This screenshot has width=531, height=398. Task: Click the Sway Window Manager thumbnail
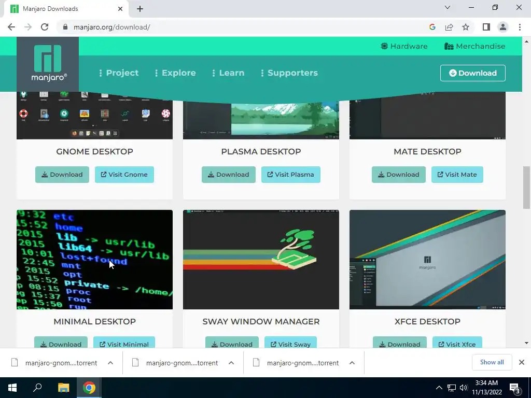[x=261, y=260]
